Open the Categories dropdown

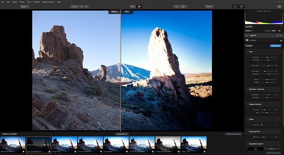click(122, 134)
